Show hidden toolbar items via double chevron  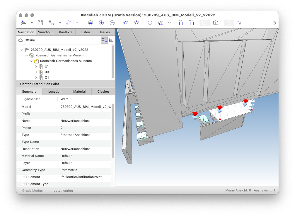(x=274, y=23)
